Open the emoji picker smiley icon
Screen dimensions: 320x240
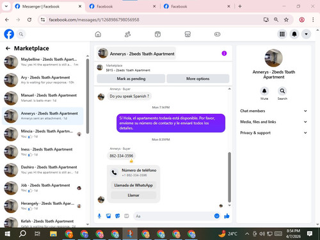pos(217,216)
